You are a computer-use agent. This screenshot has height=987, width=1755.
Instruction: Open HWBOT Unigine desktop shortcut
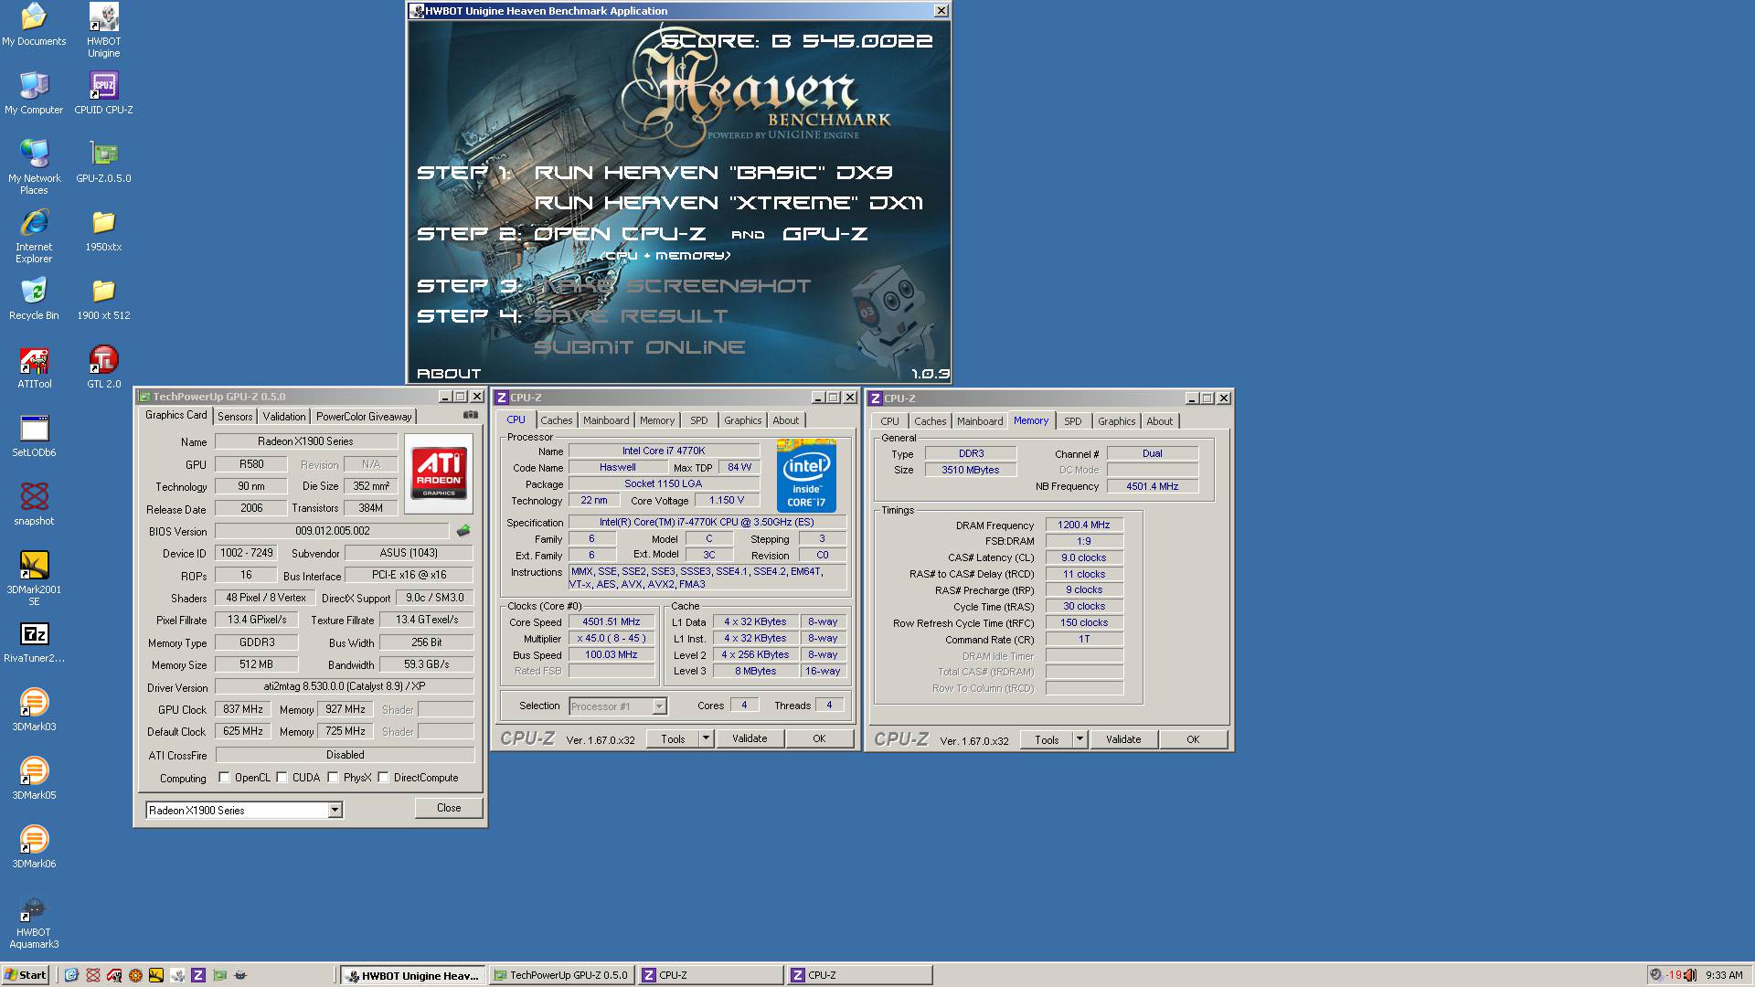coord(103,30)
